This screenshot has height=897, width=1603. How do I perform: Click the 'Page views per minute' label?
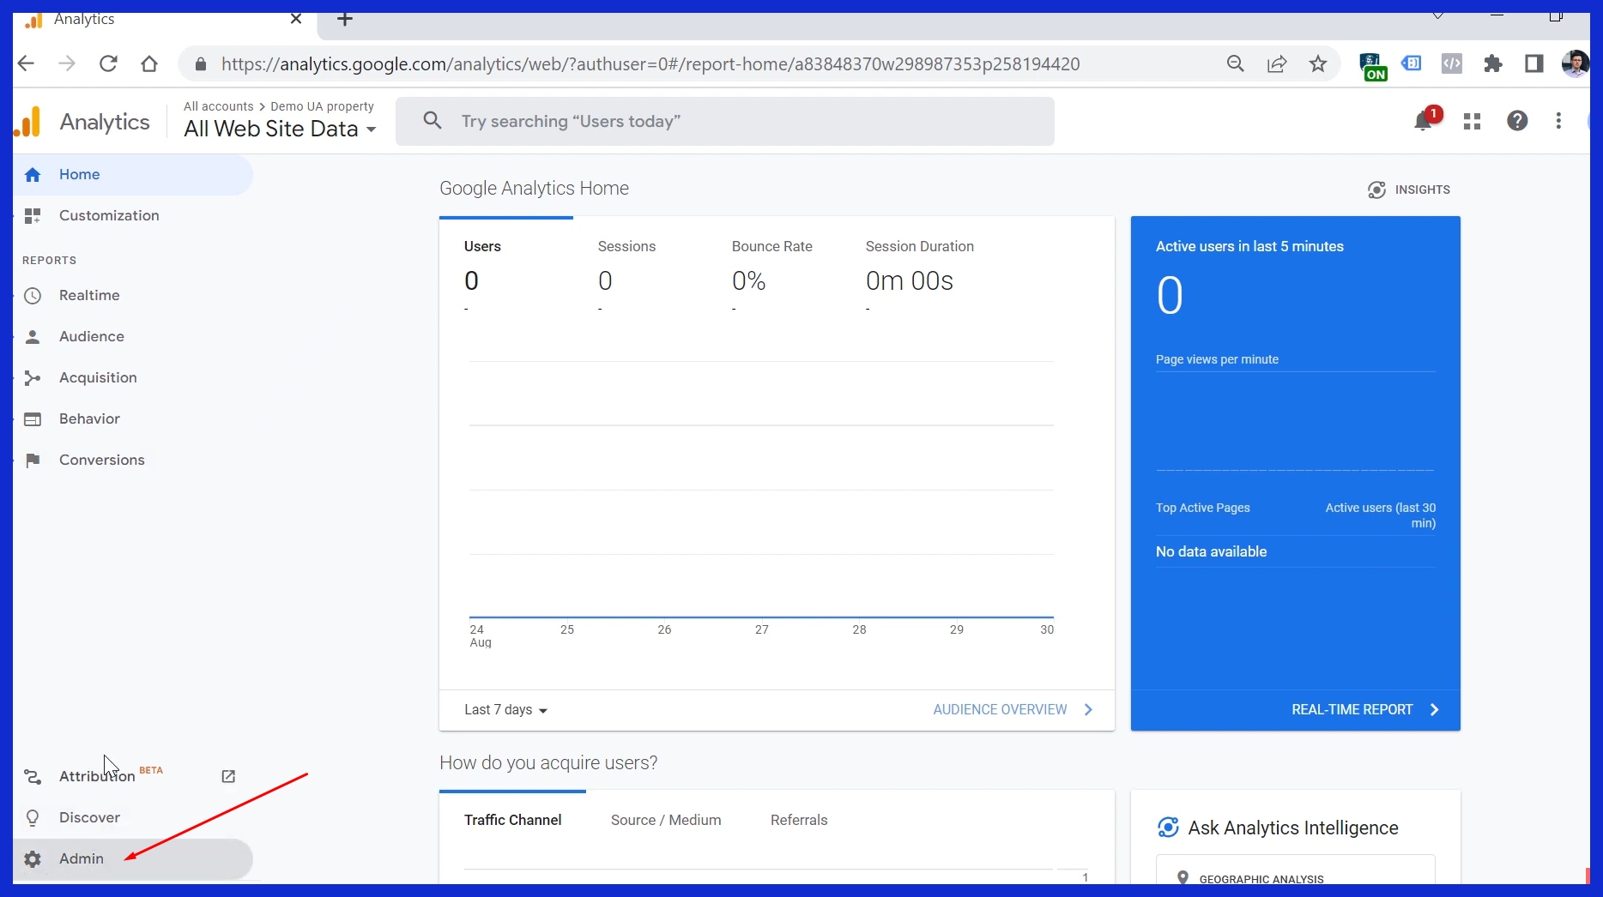(1217, 360)
